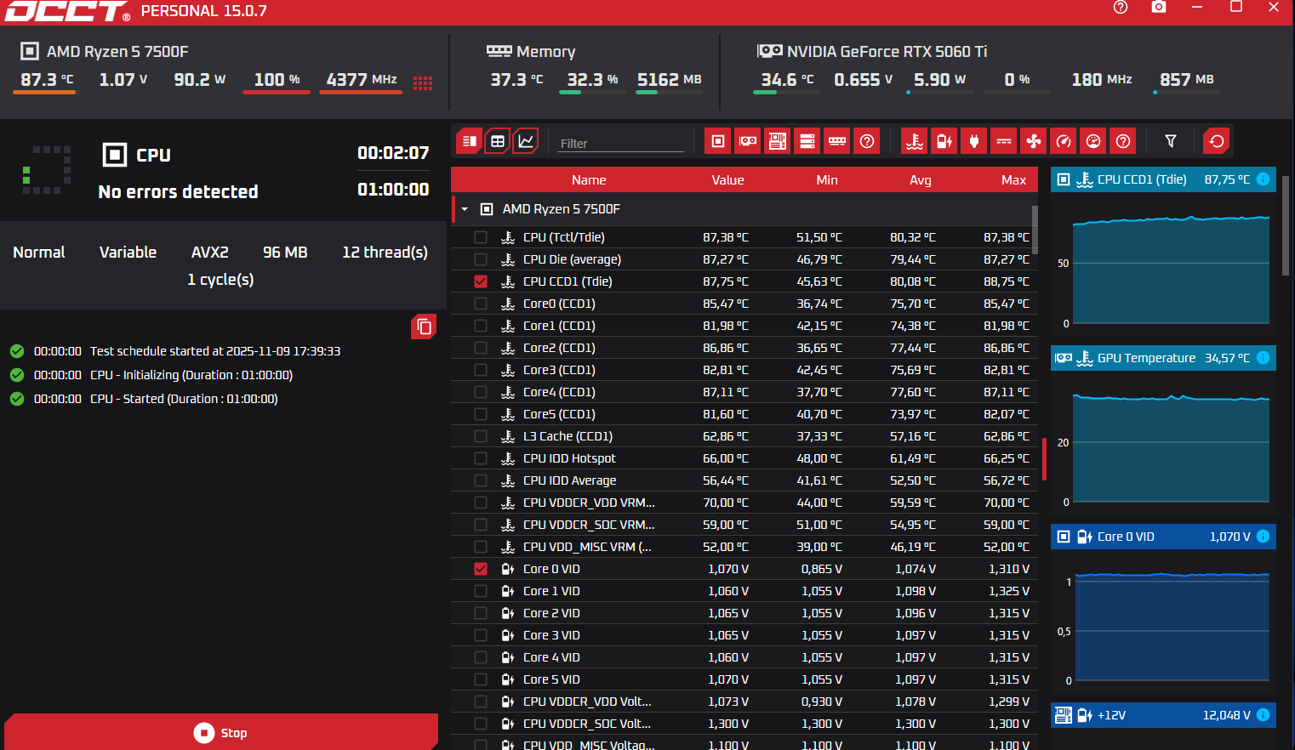Stop the running CPU test

[x=221, y=732]
